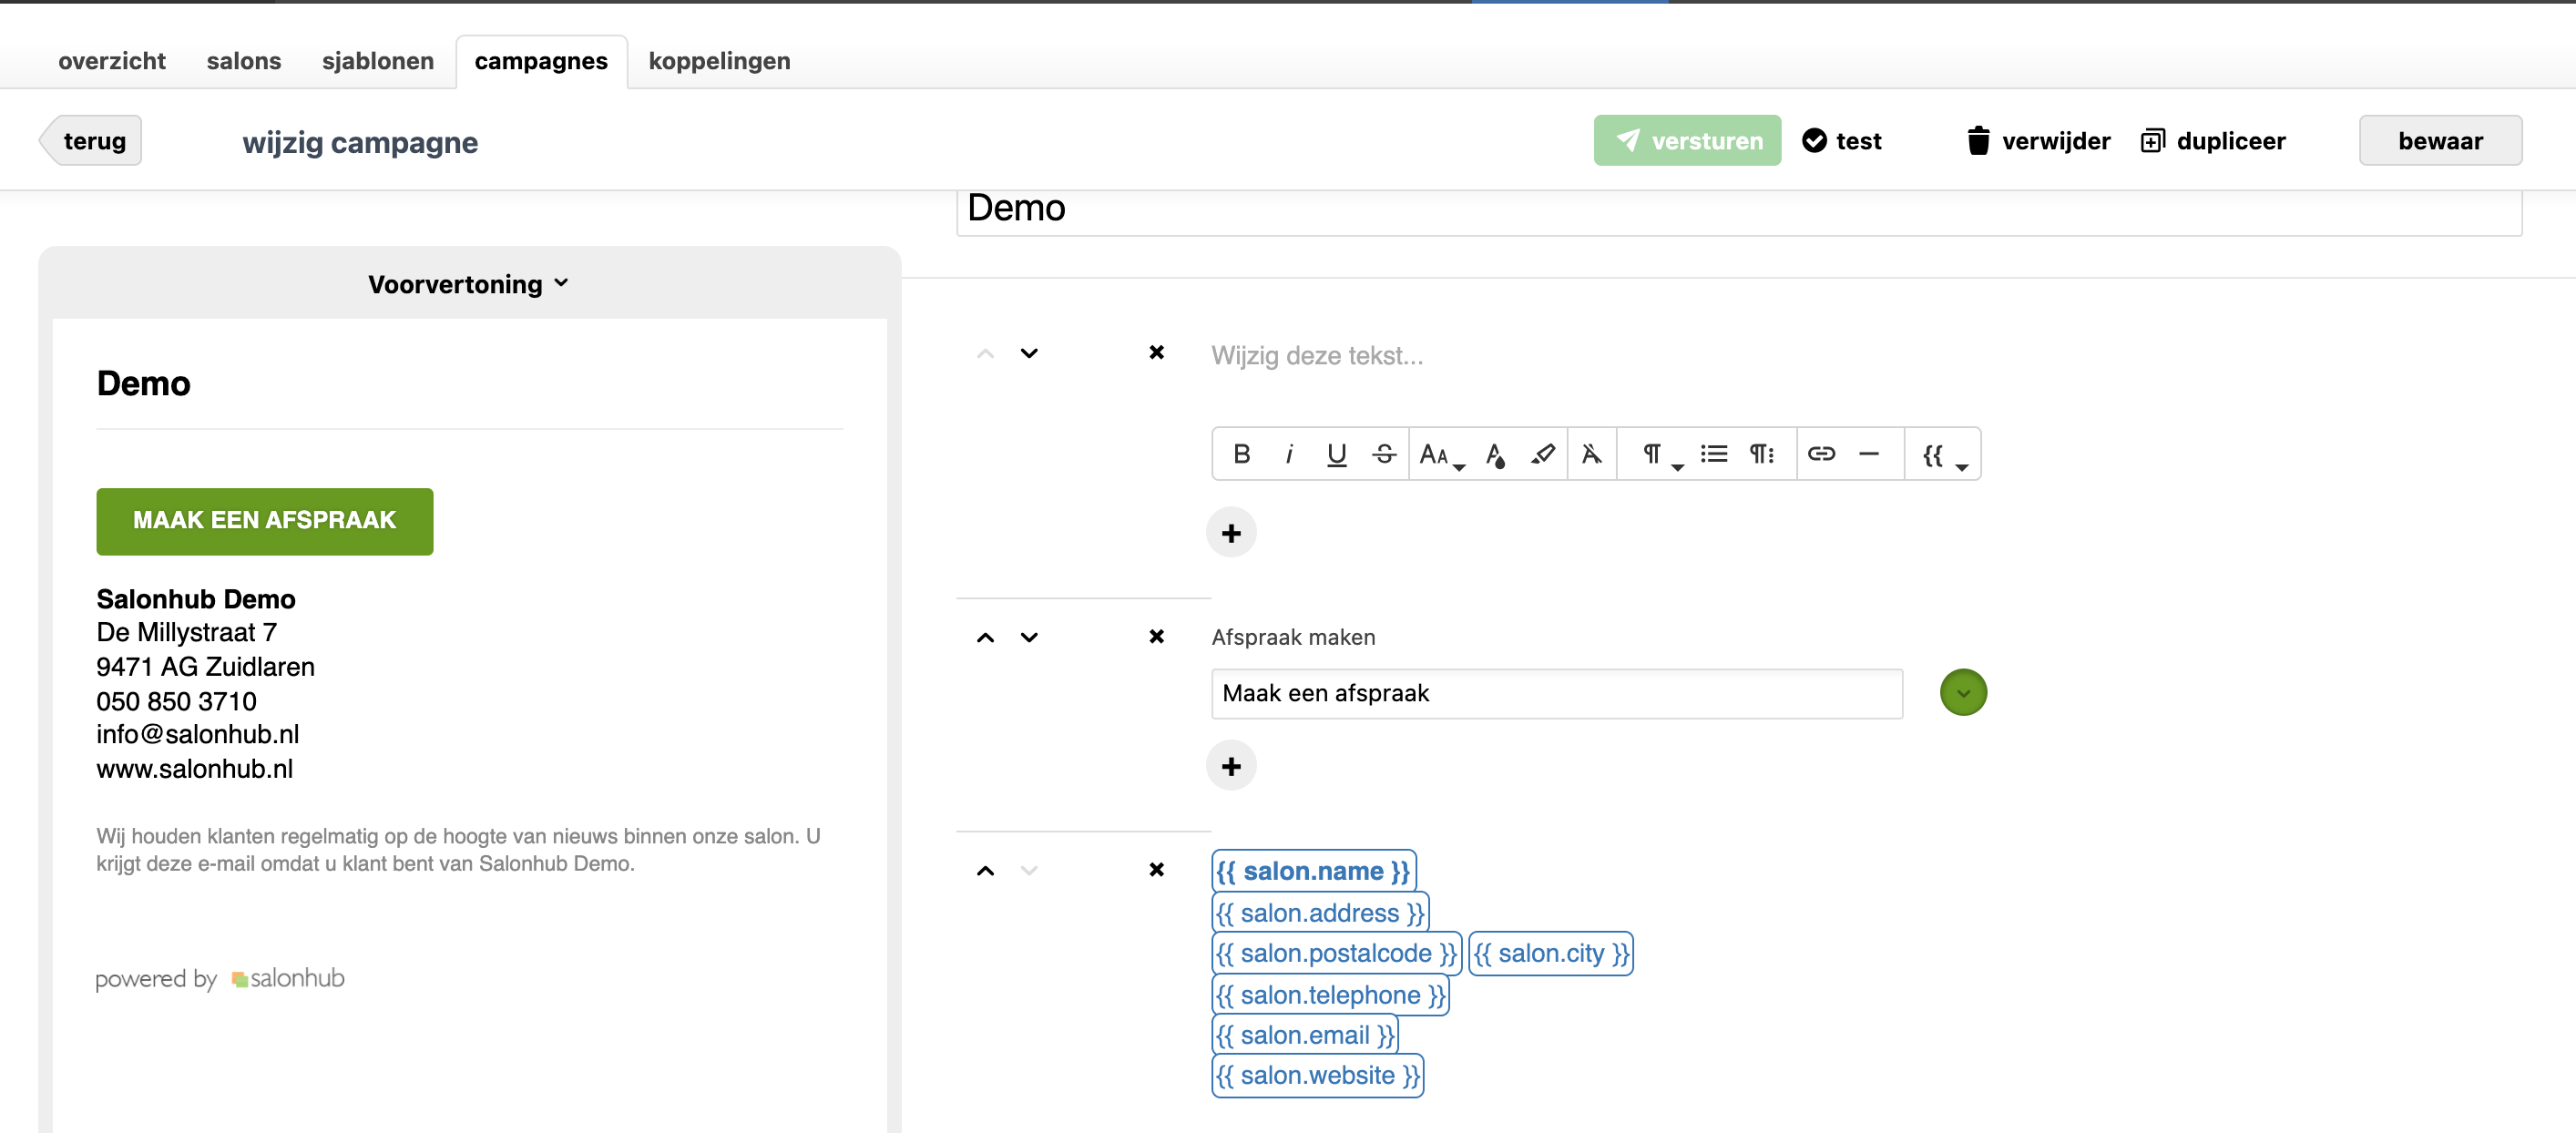Insert a horizontal line
This screenshot has height=1133, width=2576.
pos(1868,454)
